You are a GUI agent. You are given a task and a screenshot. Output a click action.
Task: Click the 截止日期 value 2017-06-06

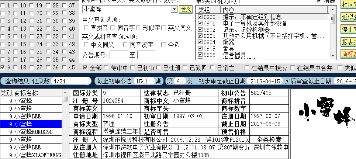(269, 124)
